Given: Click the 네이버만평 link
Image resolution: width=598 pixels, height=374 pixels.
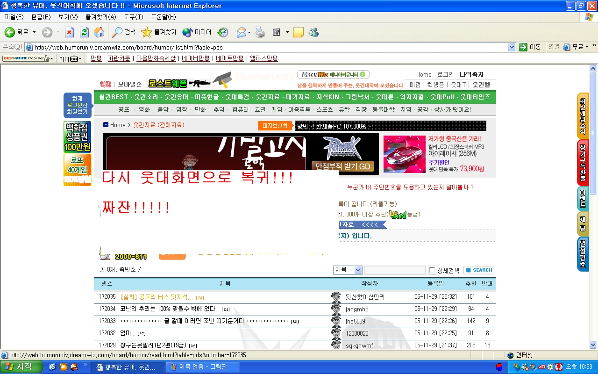Looking at the screenshot, I should click(195, 58).
